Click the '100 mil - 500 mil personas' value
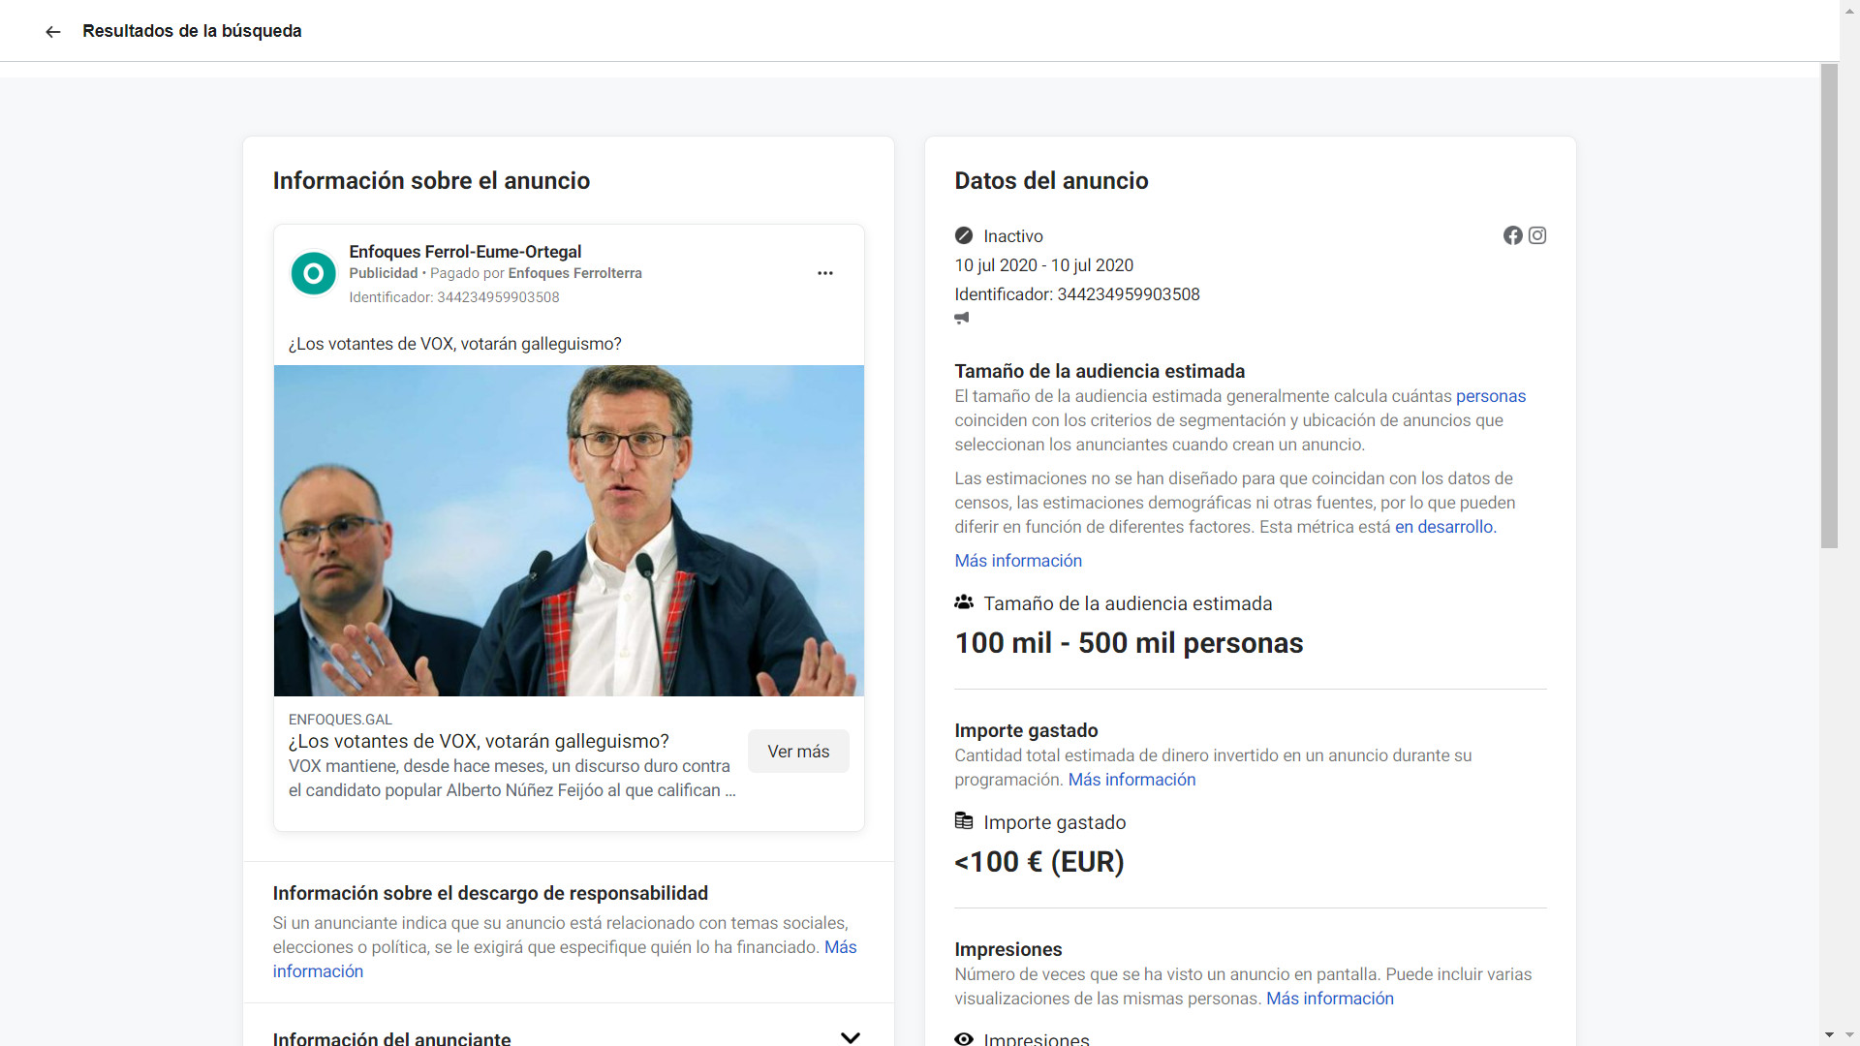 pyautogui.click(x=1129, y=643)
